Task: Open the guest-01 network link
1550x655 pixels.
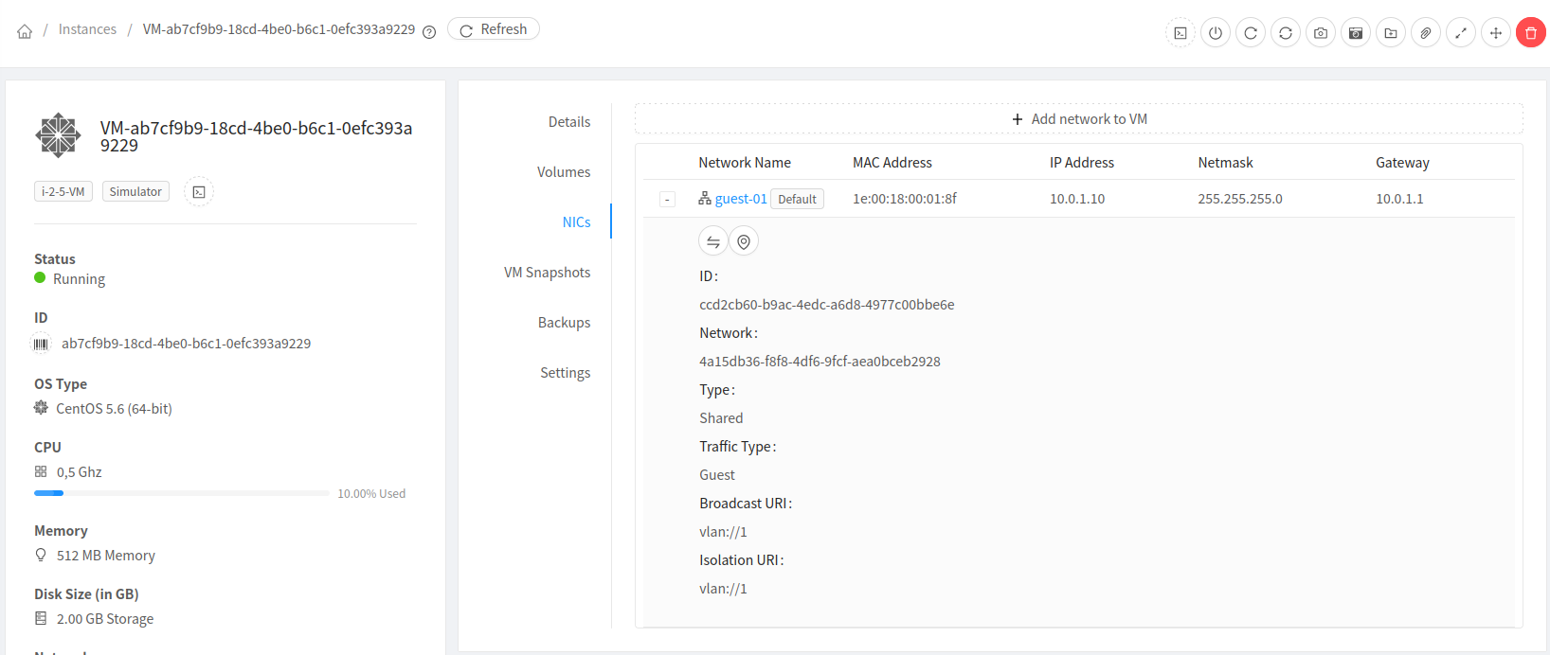Action: pyautogui.click(x=741, y=199)
